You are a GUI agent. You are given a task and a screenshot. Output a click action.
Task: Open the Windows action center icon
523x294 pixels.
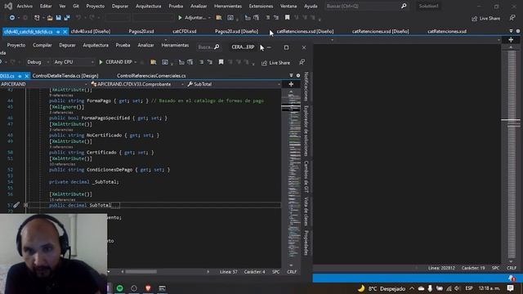pos(510,288)
